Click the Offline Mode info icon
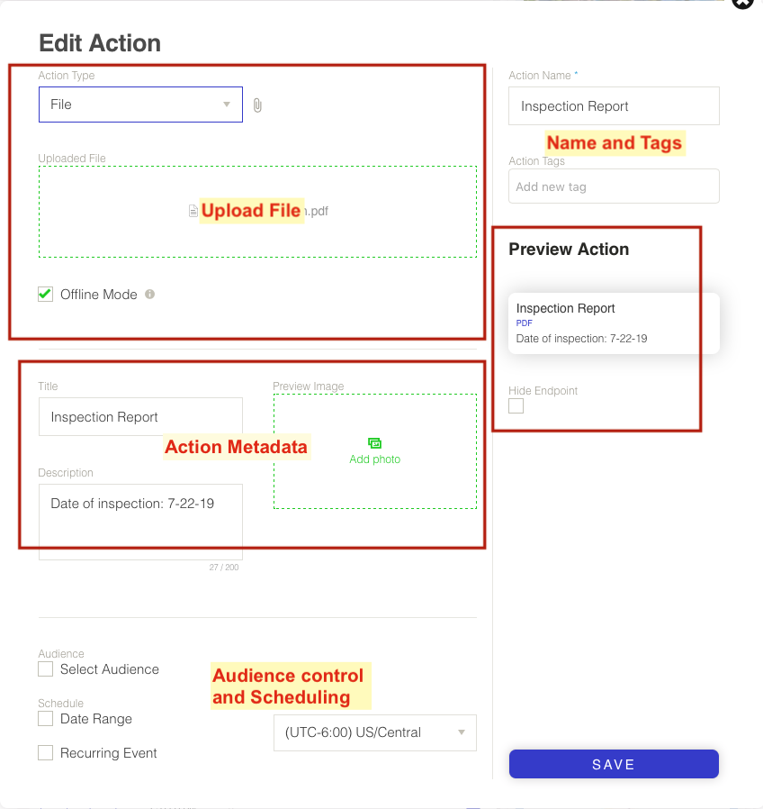The image size is (763, 809). tap(149, 294)
